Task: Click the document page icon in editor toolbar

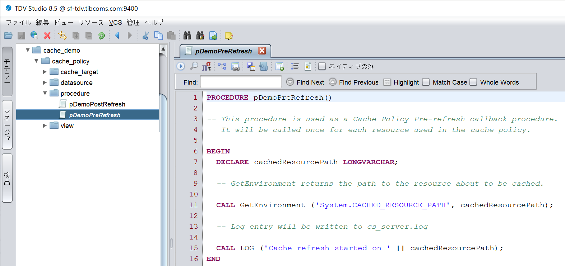Action: (x=308, y=66)
